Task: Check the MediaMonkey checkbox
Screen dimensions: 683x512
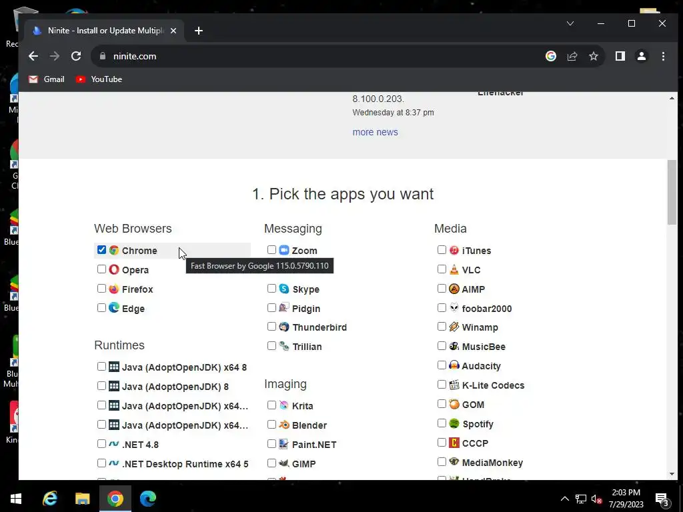Action: pos(442,461)
